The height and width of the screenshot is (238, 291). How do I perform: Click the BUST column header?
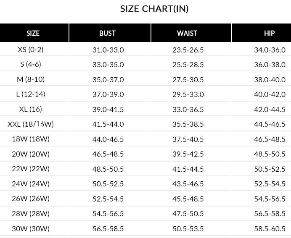[x=107, y=33]
